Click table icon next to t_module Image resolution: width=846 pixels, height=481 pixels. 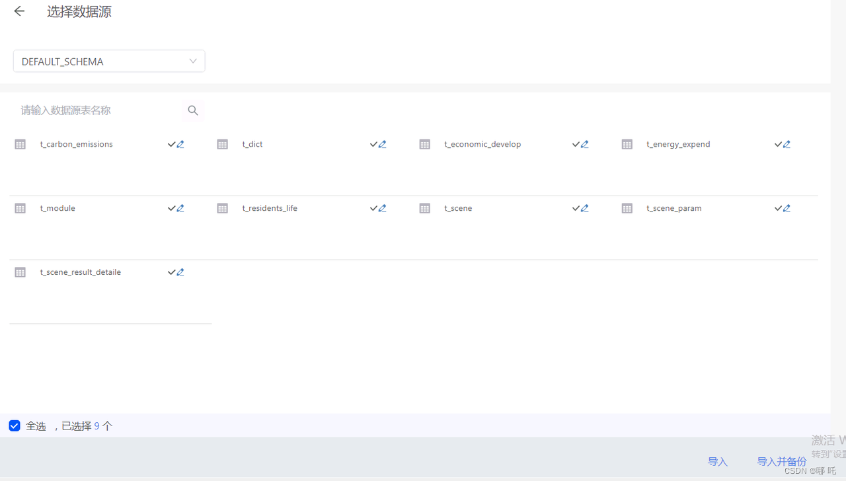(20, 208)
